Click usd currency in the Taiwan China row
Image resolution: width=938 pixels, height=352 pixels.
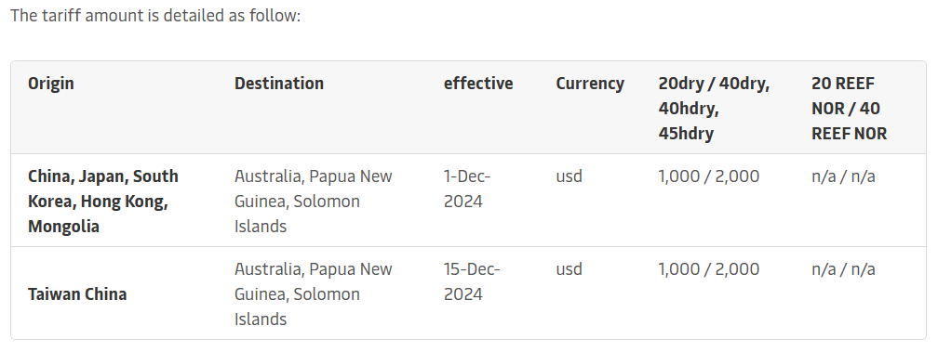coord(569,269)
